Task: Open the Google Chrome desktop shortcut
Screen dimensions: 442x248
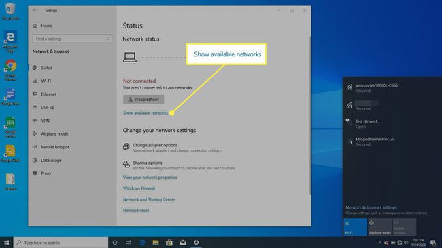Action: pos(10,70)
